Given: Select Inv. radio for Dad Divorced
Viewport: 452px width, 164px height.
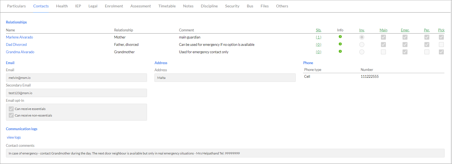Looking at the screenshot, I should [362, 44].
